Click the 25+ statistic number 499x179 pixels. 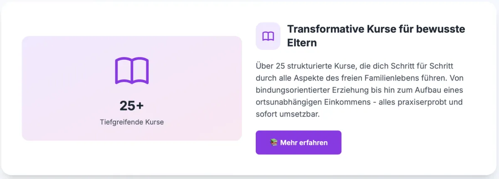(131, 106)
